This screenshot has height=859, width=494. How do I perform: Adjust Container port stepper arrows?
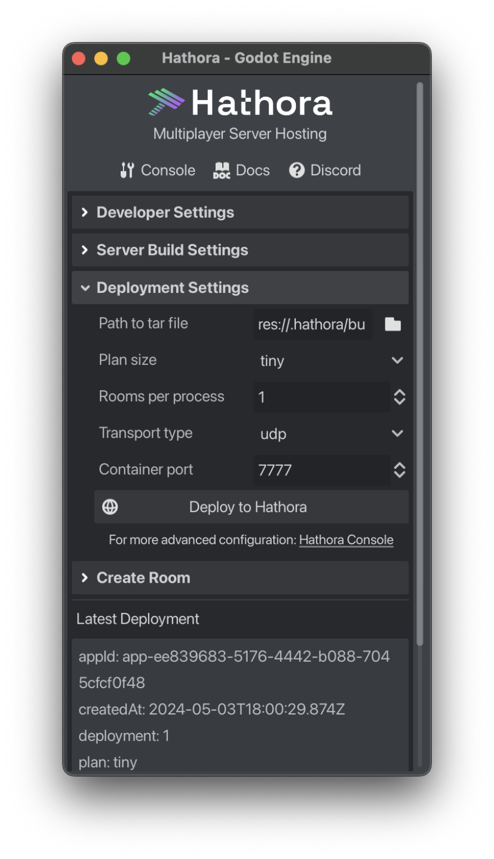(400, 470)
